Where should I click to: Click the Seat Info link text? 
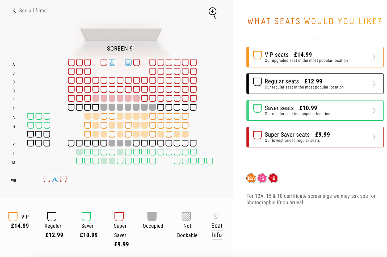pos(217,230)
